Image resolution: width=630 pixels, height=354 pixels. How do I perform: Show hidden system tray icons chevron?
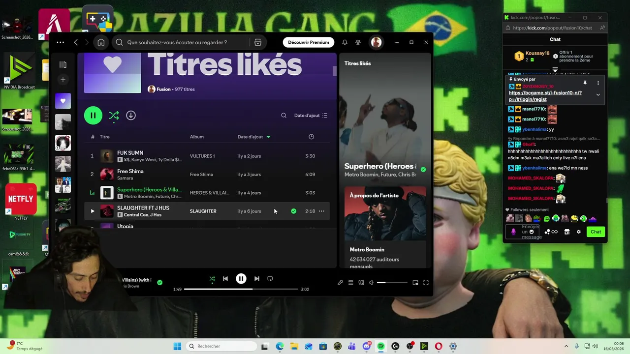(x=566, y=346)
